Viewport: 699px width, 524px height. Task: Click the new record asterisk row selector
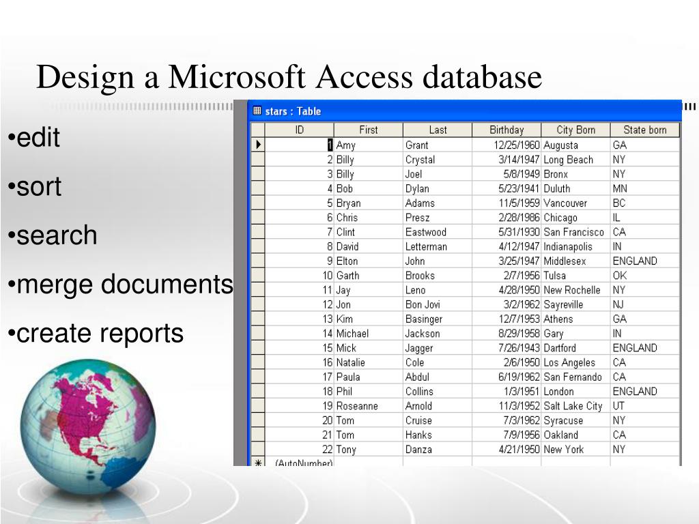(258, 462)
